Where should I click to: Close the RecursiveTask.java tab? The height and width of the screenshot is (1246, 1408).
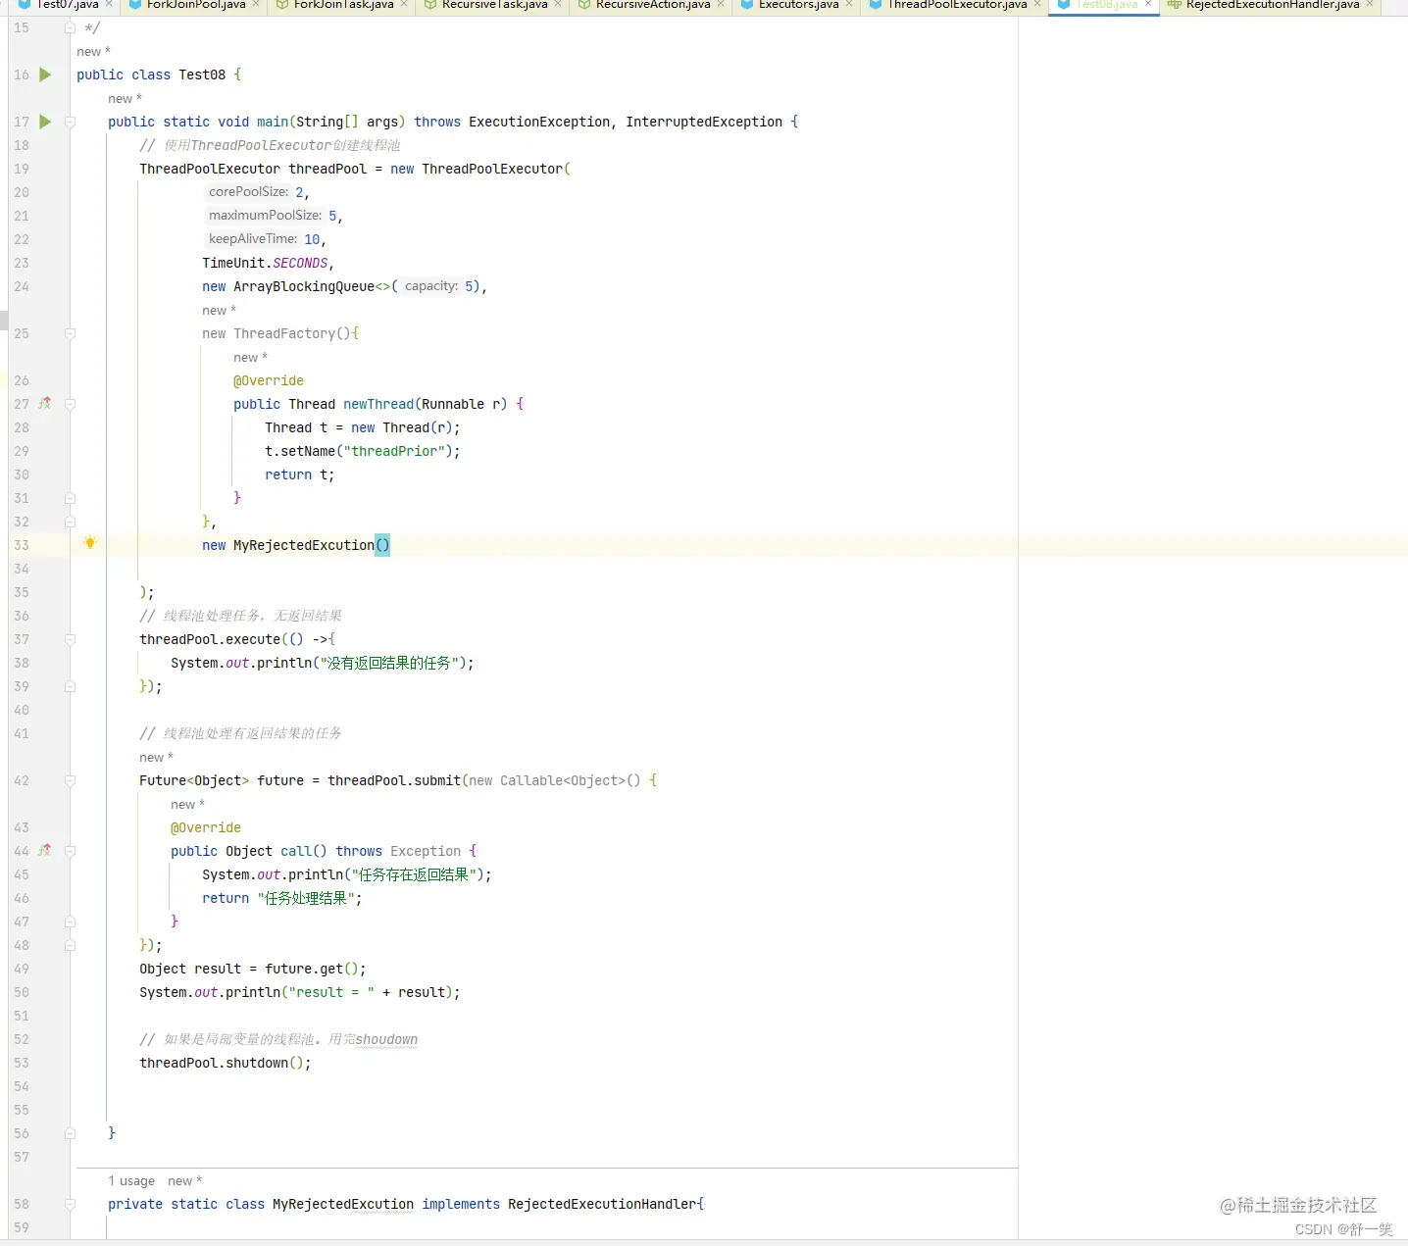pyautogui.click(x=558, y=5)
